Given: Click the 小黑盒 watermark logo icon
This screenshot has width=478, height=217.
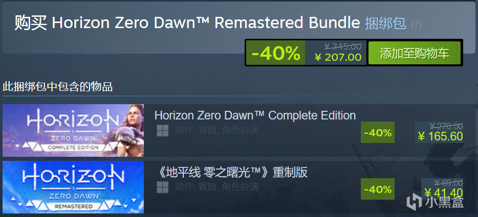Looking at the screenshot, I should 414,202.
